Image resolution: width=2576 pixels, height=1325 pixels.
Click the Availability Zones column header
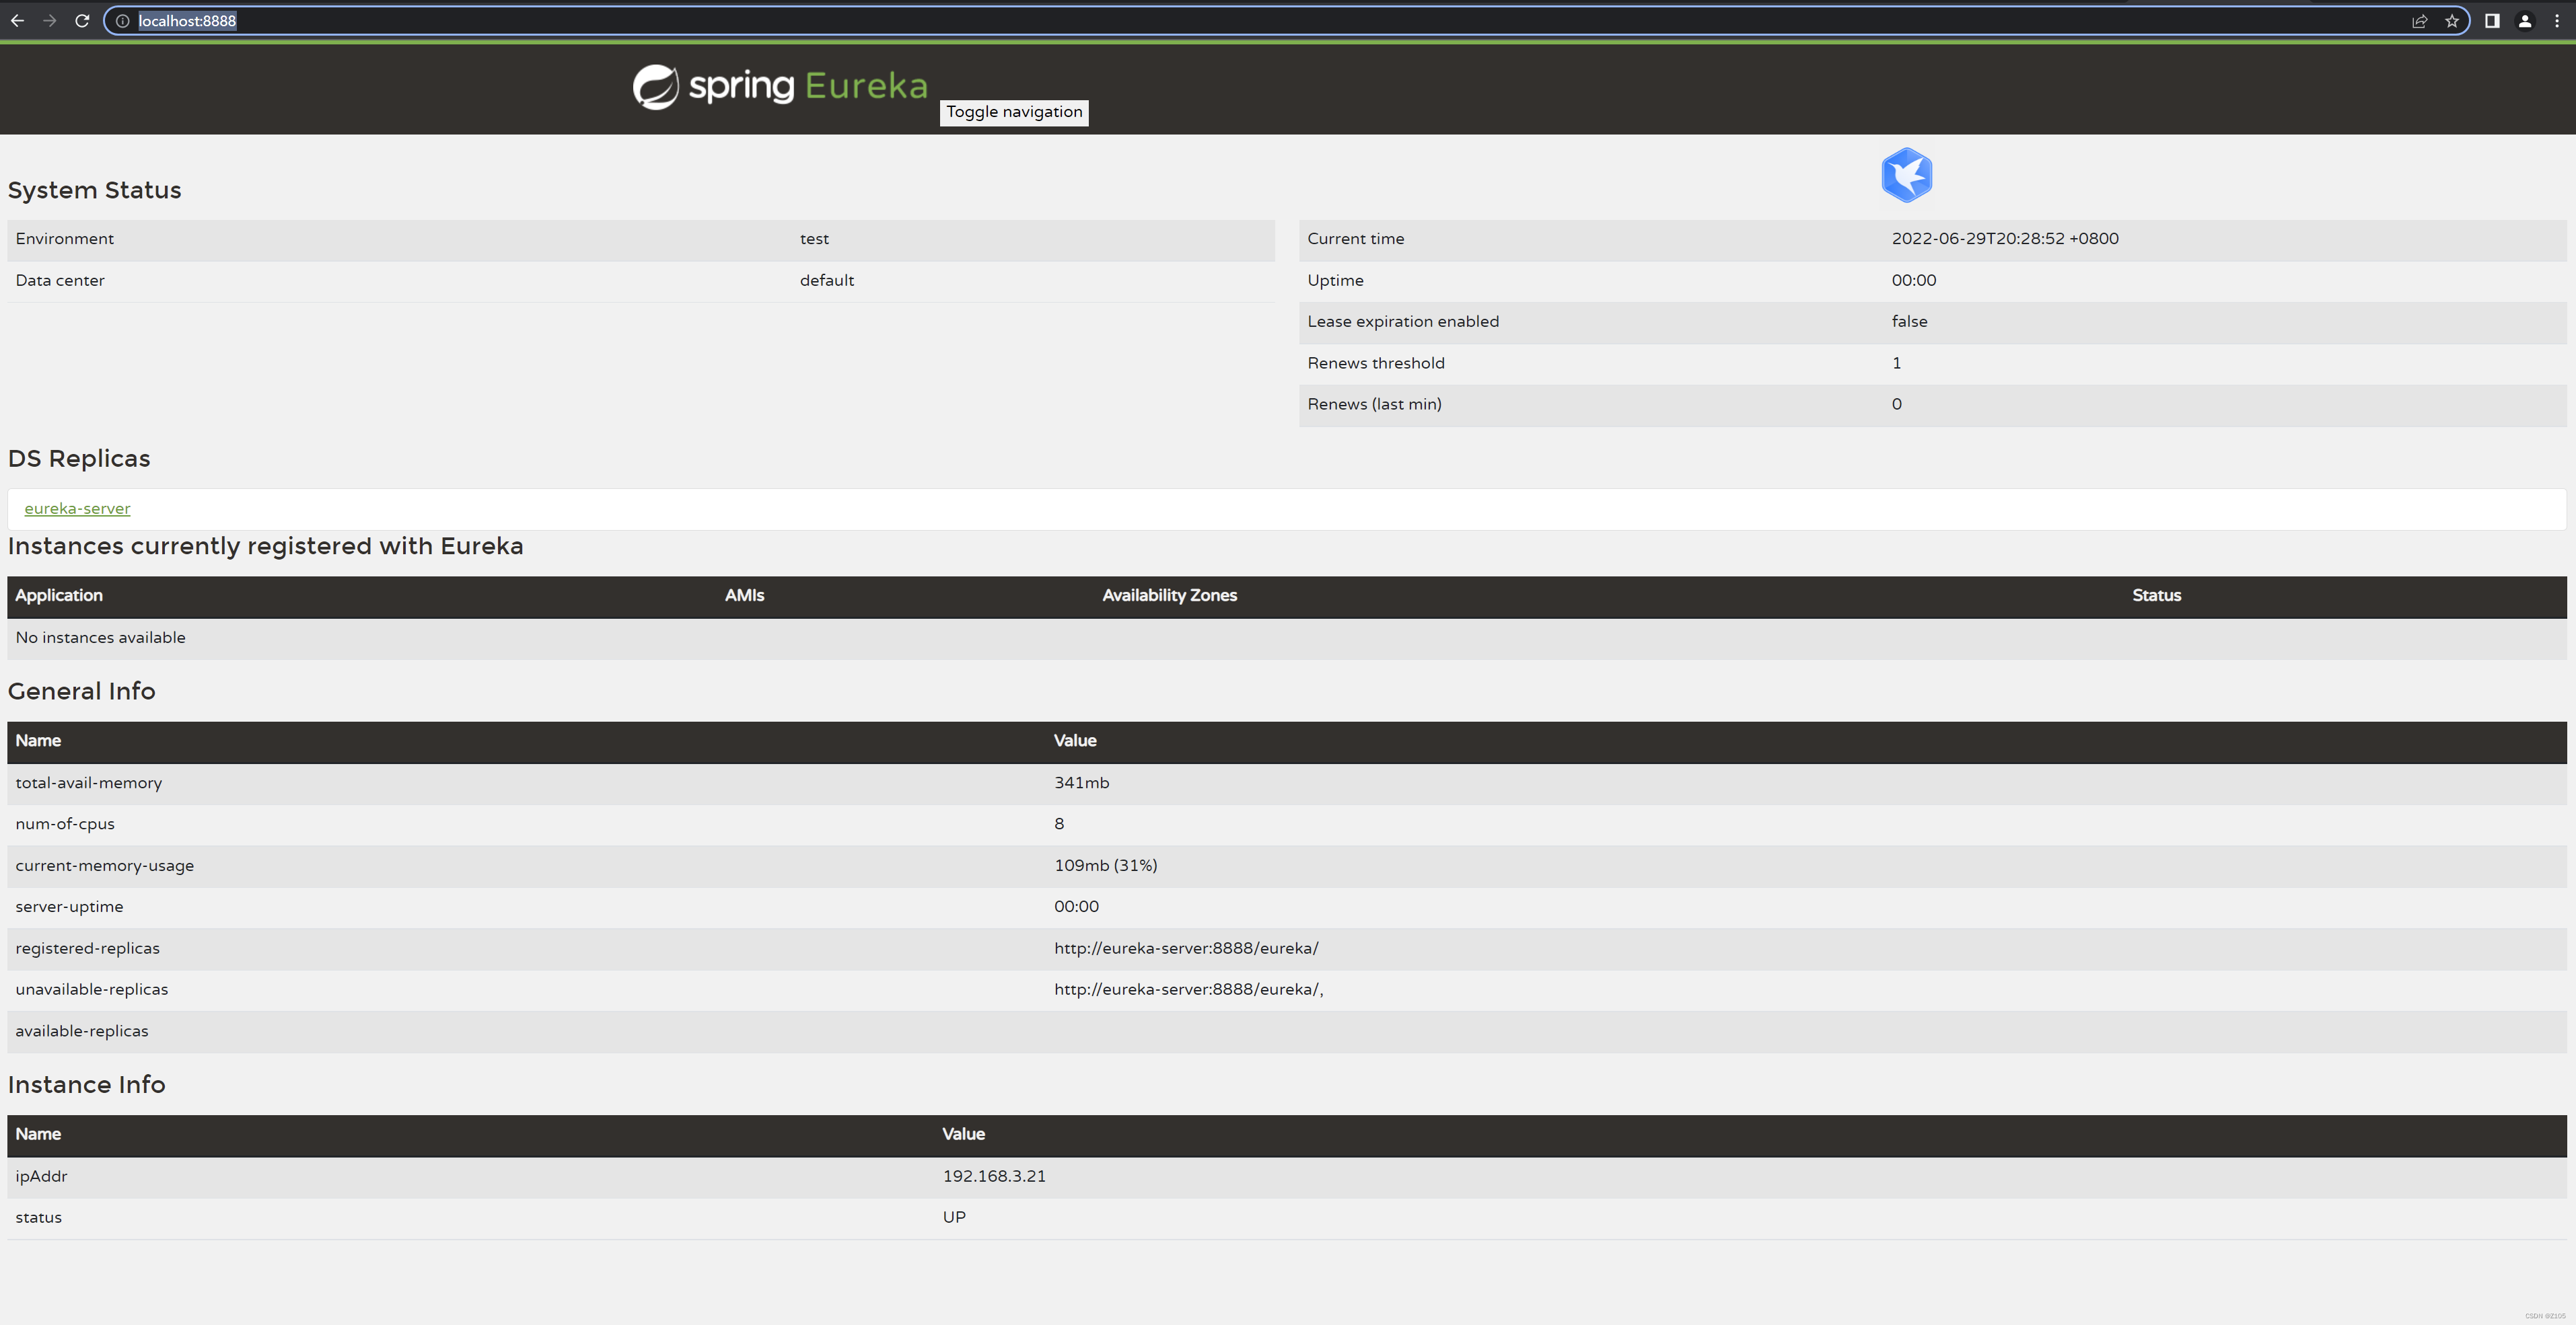(1169, 595)
